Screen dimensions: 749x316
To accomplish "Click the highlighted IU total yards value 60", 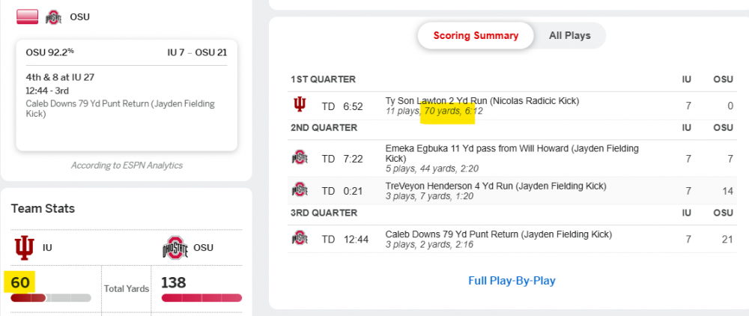I will coord(19,282).
